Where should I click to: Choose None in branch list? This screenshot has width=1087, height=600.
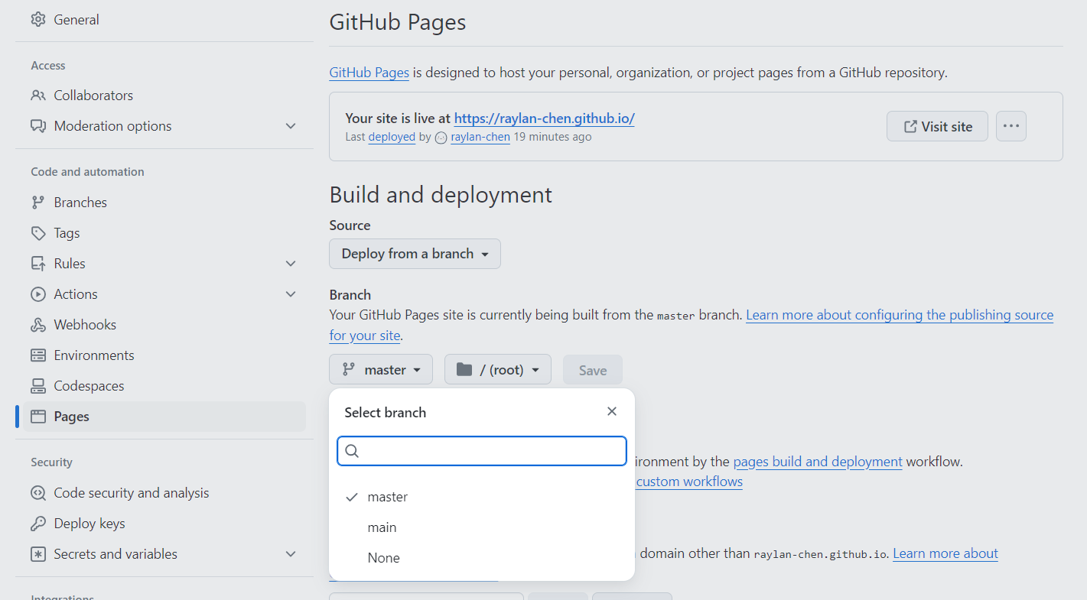click(482, 558)
